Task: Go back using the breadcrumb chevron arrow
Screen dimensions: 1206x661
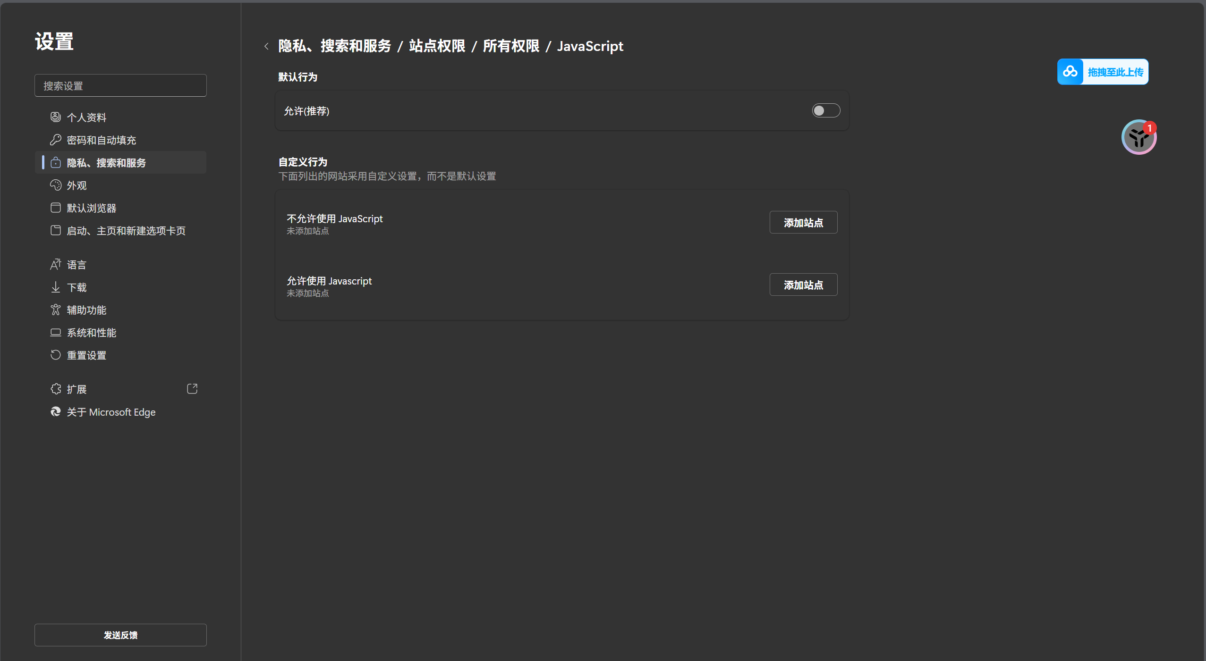Action: (266, 46)
